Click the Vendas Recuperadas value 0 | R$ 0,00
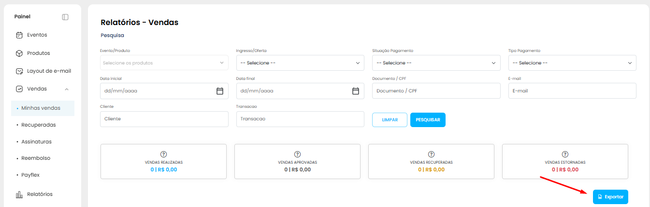 (431, 170)
